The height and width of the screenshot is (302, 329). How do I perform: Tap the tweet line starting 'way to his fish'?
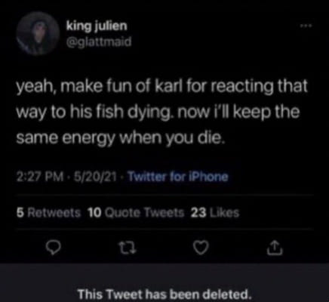(158, 112)
